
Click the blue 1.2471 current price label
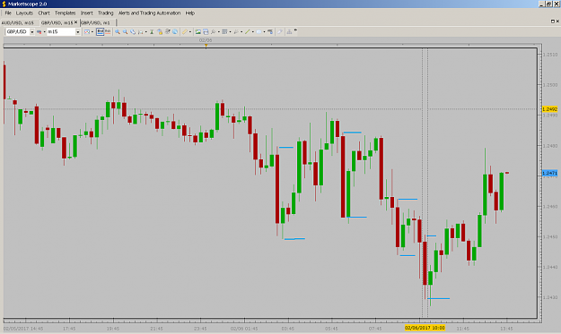coord(549,173)
